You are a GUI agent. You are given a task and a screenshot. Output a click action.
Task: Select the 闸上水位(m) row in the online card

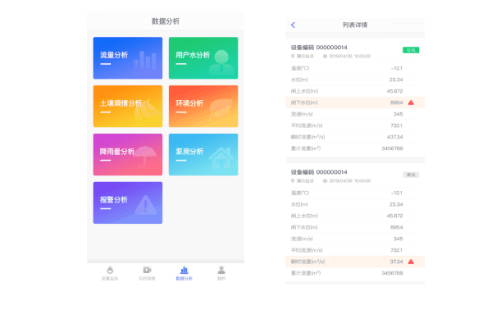355,91
